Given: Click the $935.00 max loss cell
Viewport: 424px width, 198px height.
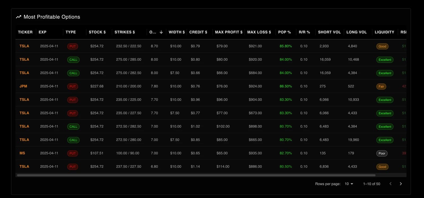Looking at the screenshot, I should [x=255, y=153].
